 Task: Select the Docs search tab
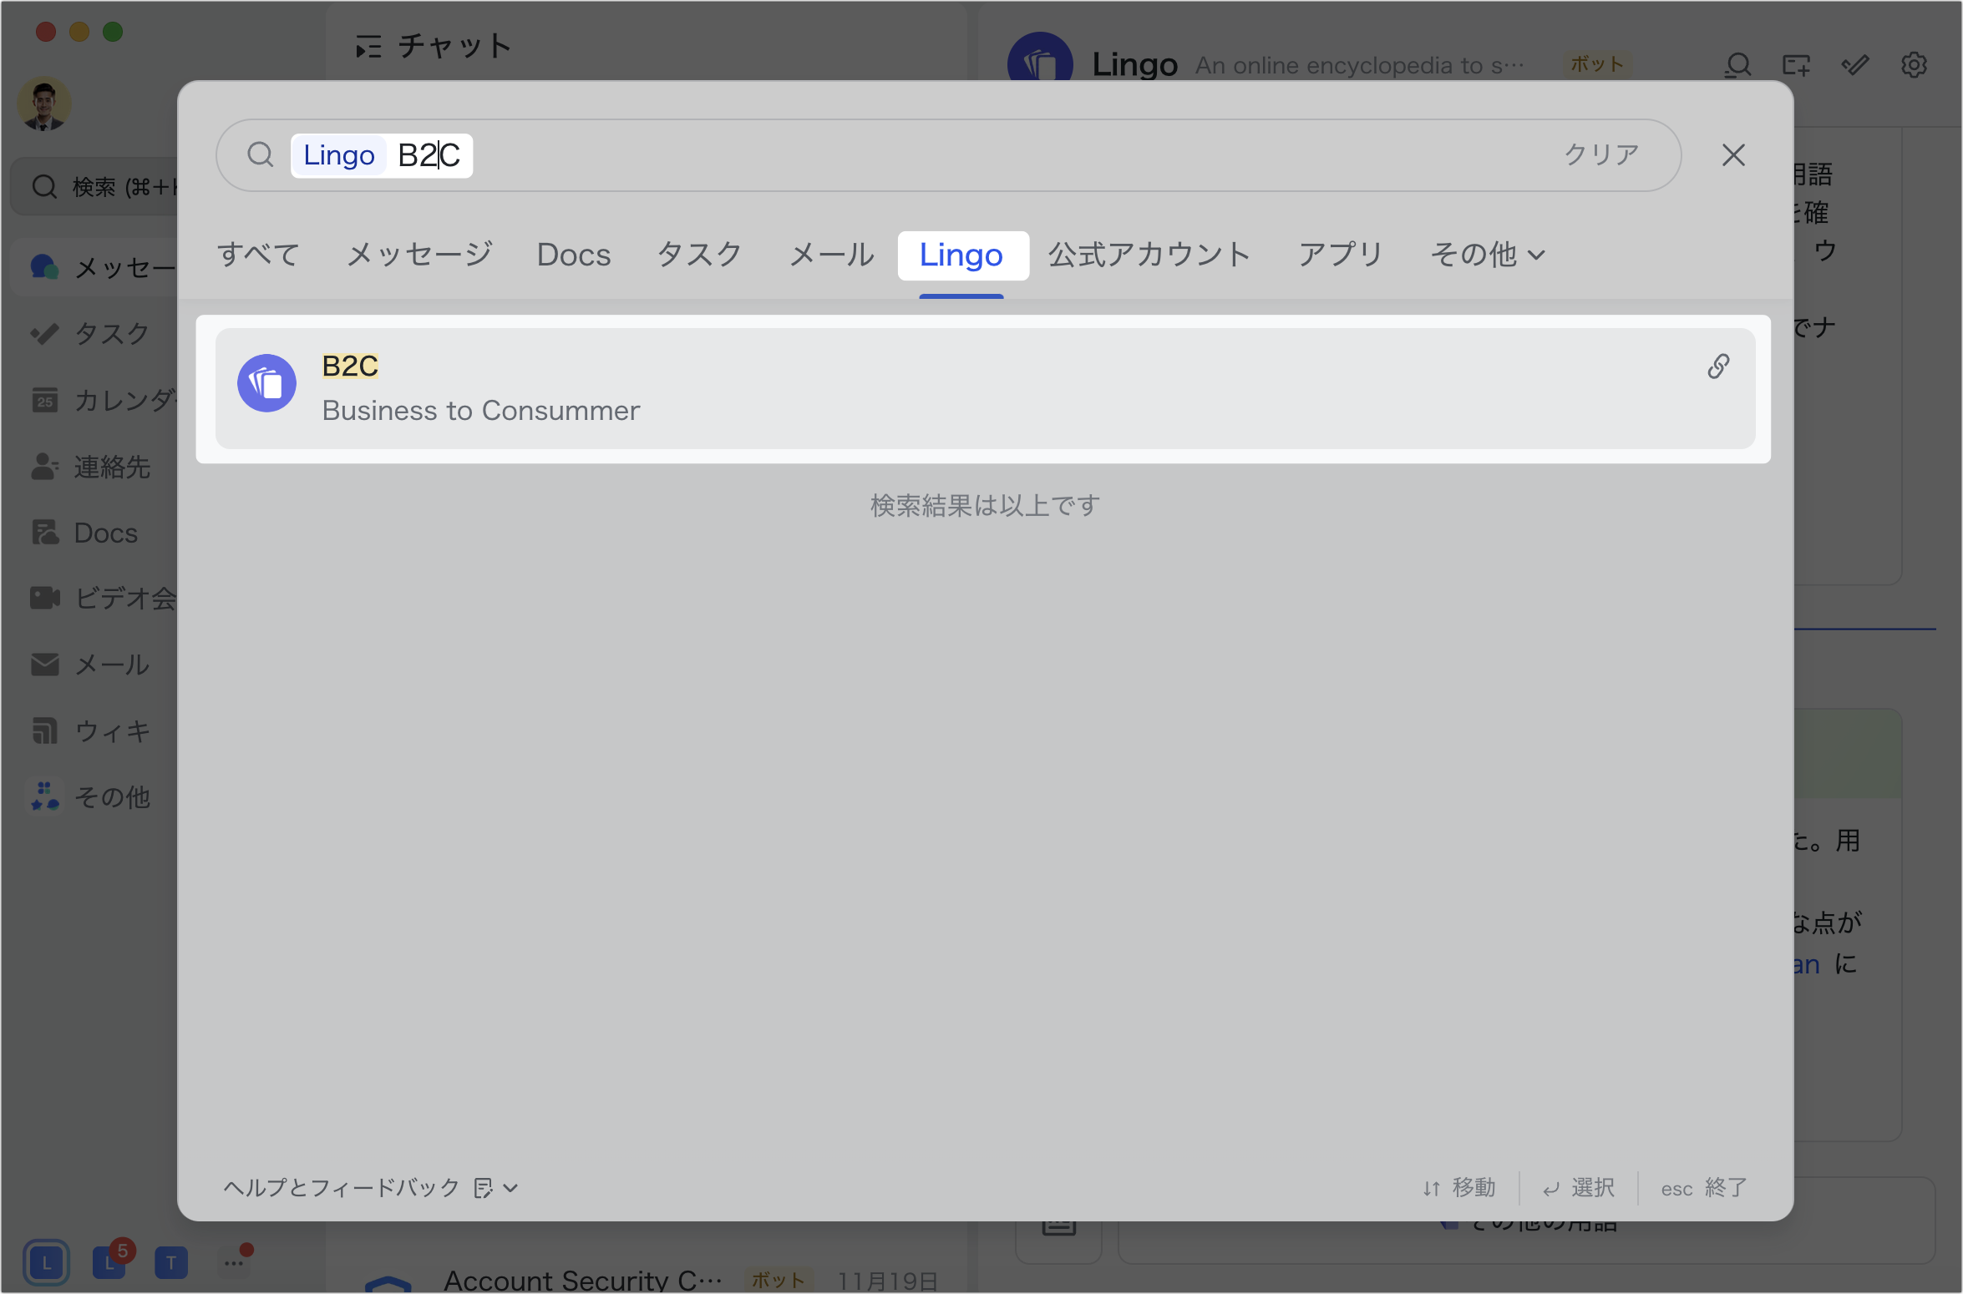tap(574, 255)
